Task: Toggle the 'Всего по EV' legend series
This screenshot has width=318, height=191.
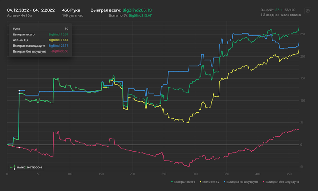Action: [x=210, y=182]
